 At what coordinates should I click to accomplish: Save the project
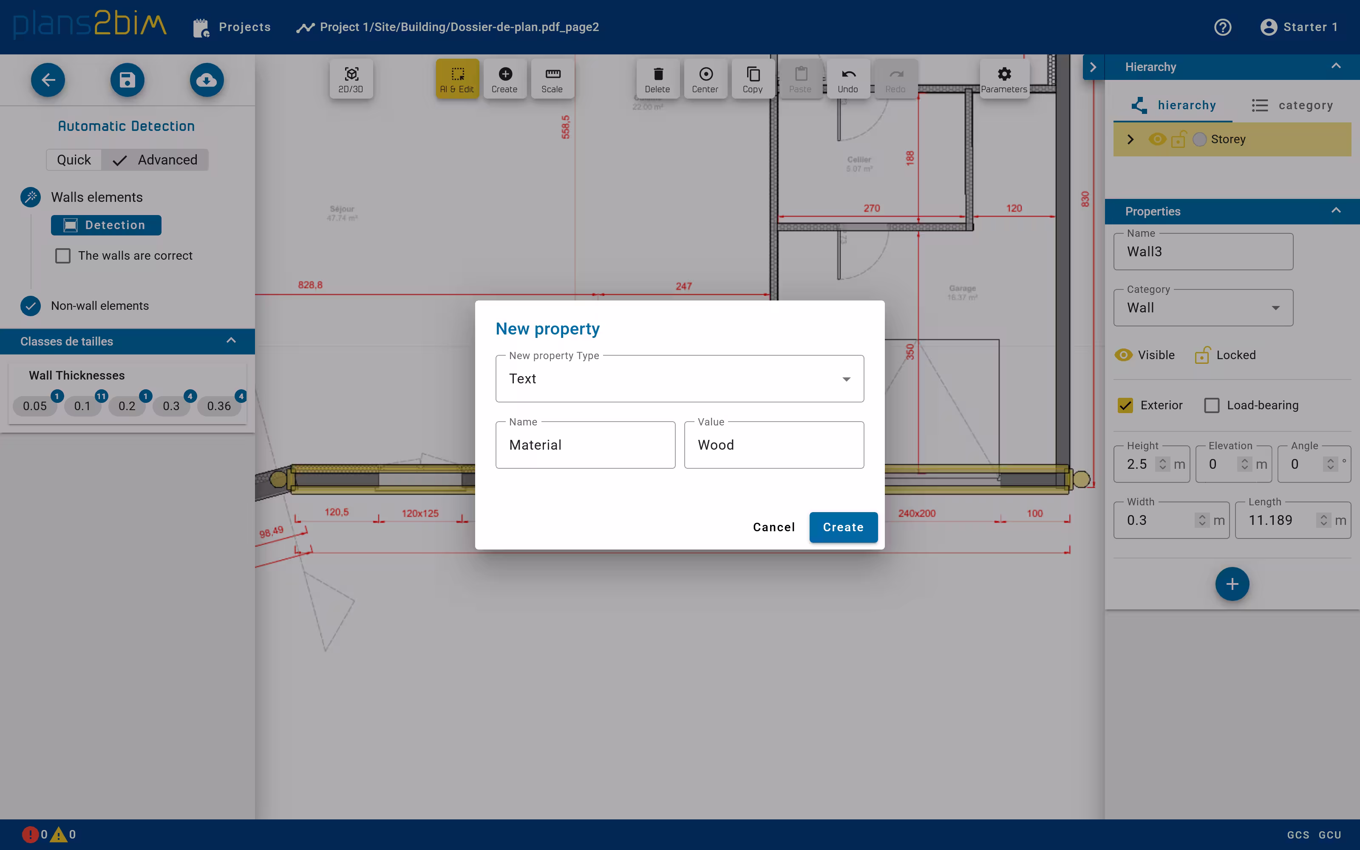pos(127,80)
